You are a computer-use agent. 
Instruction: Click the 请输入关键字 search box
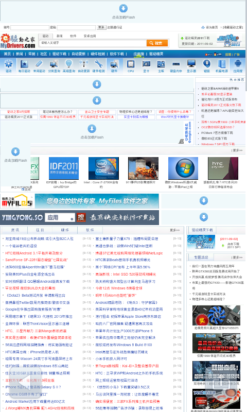point(93,43)
